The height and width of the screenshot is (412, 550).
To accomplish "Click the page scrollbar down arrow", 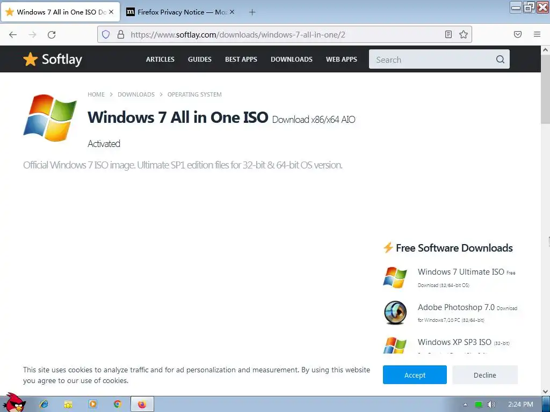I will [x=545, y=391].
